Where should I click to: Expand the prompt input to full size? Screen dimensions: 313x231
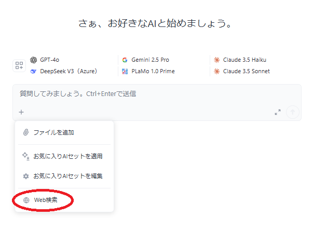coord(278,112)
